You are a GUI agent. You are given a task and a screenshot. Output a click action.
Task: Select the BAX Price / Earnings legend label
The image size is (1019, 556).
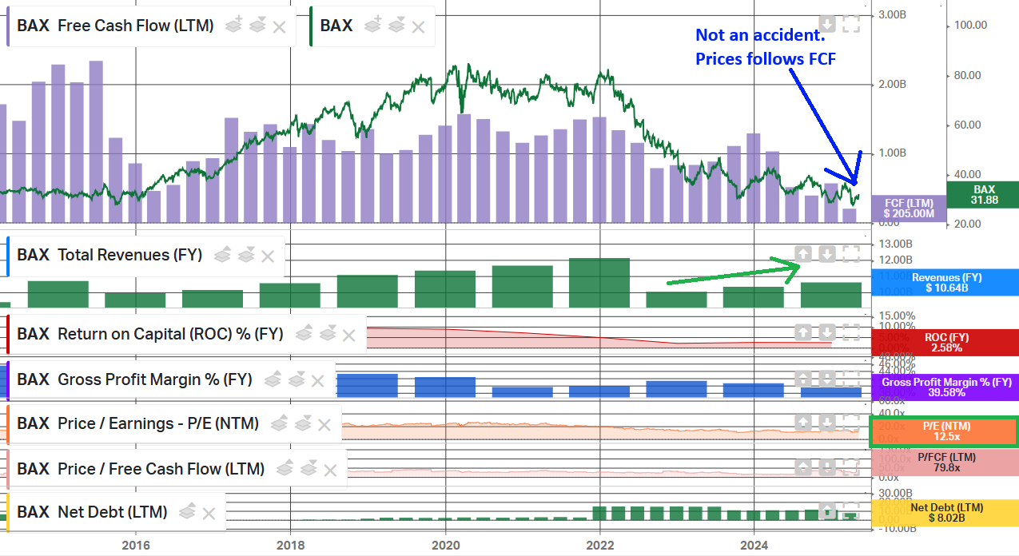click(x=137, y=423)
